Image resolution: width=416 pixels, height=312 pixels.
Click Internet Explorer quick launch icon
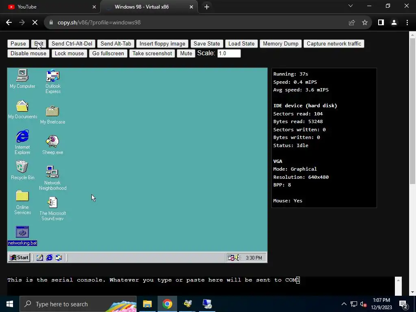(x=49, y=258)
